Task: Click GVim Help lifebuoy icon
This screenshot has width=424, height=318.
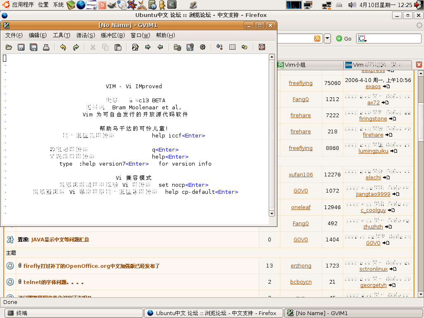Action: click(x=262, y=47)
